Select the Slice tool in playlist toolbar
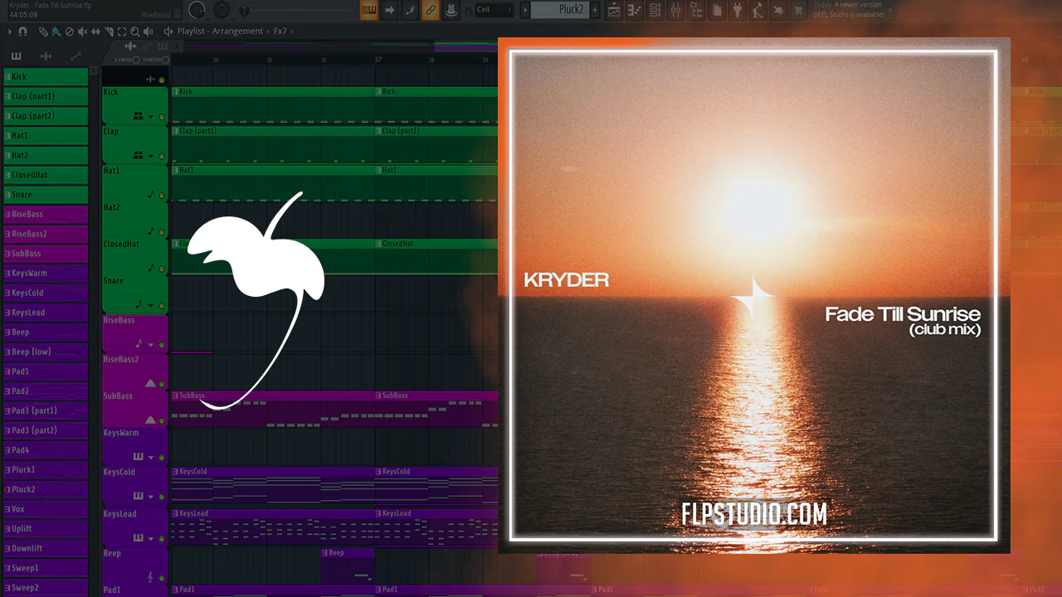This screenshot has height=597, width=1062. point(110,32)
